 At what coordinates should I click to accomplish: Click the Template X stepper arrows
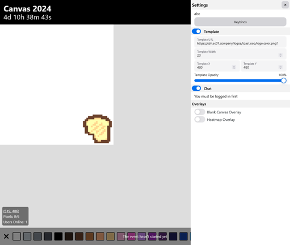(x=234, y=67)
